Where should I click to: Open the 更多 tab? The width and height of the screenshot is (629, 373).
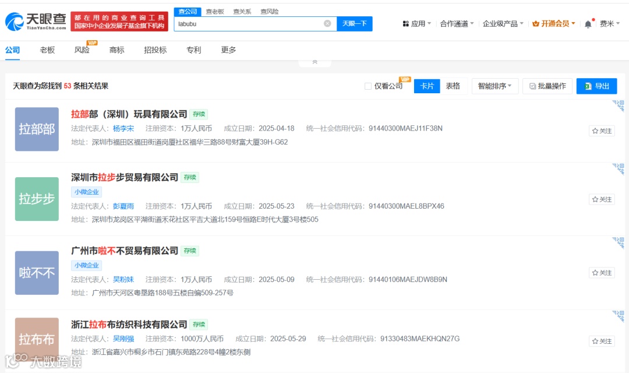point(228,50)
